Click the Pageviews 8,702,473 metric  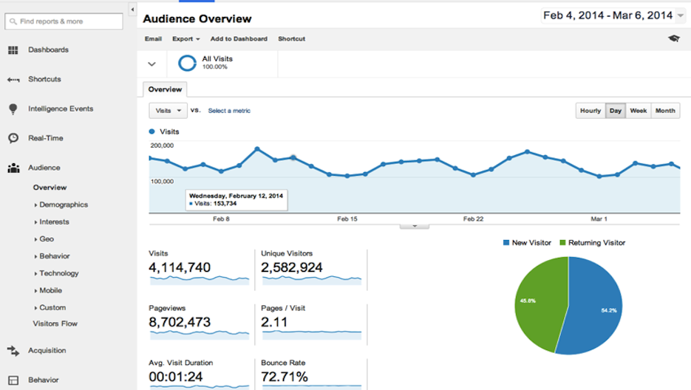point(199,323)
